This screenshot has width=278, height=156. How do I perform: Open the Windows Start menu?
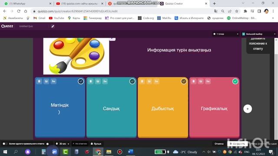[x=5, y=152]
